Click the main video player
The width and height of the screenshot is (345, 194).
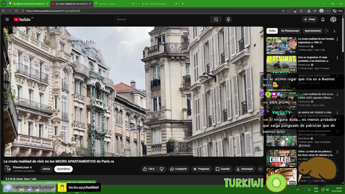tap(133, 92)
